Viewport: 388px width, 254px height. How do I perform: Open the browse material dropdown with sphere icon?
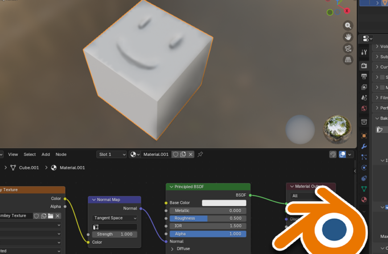135,154
